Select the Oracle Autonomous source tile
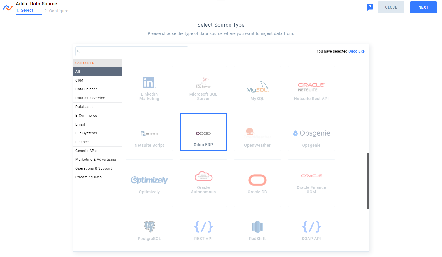Viewport: 442px width, 257px height. [203, 178]
